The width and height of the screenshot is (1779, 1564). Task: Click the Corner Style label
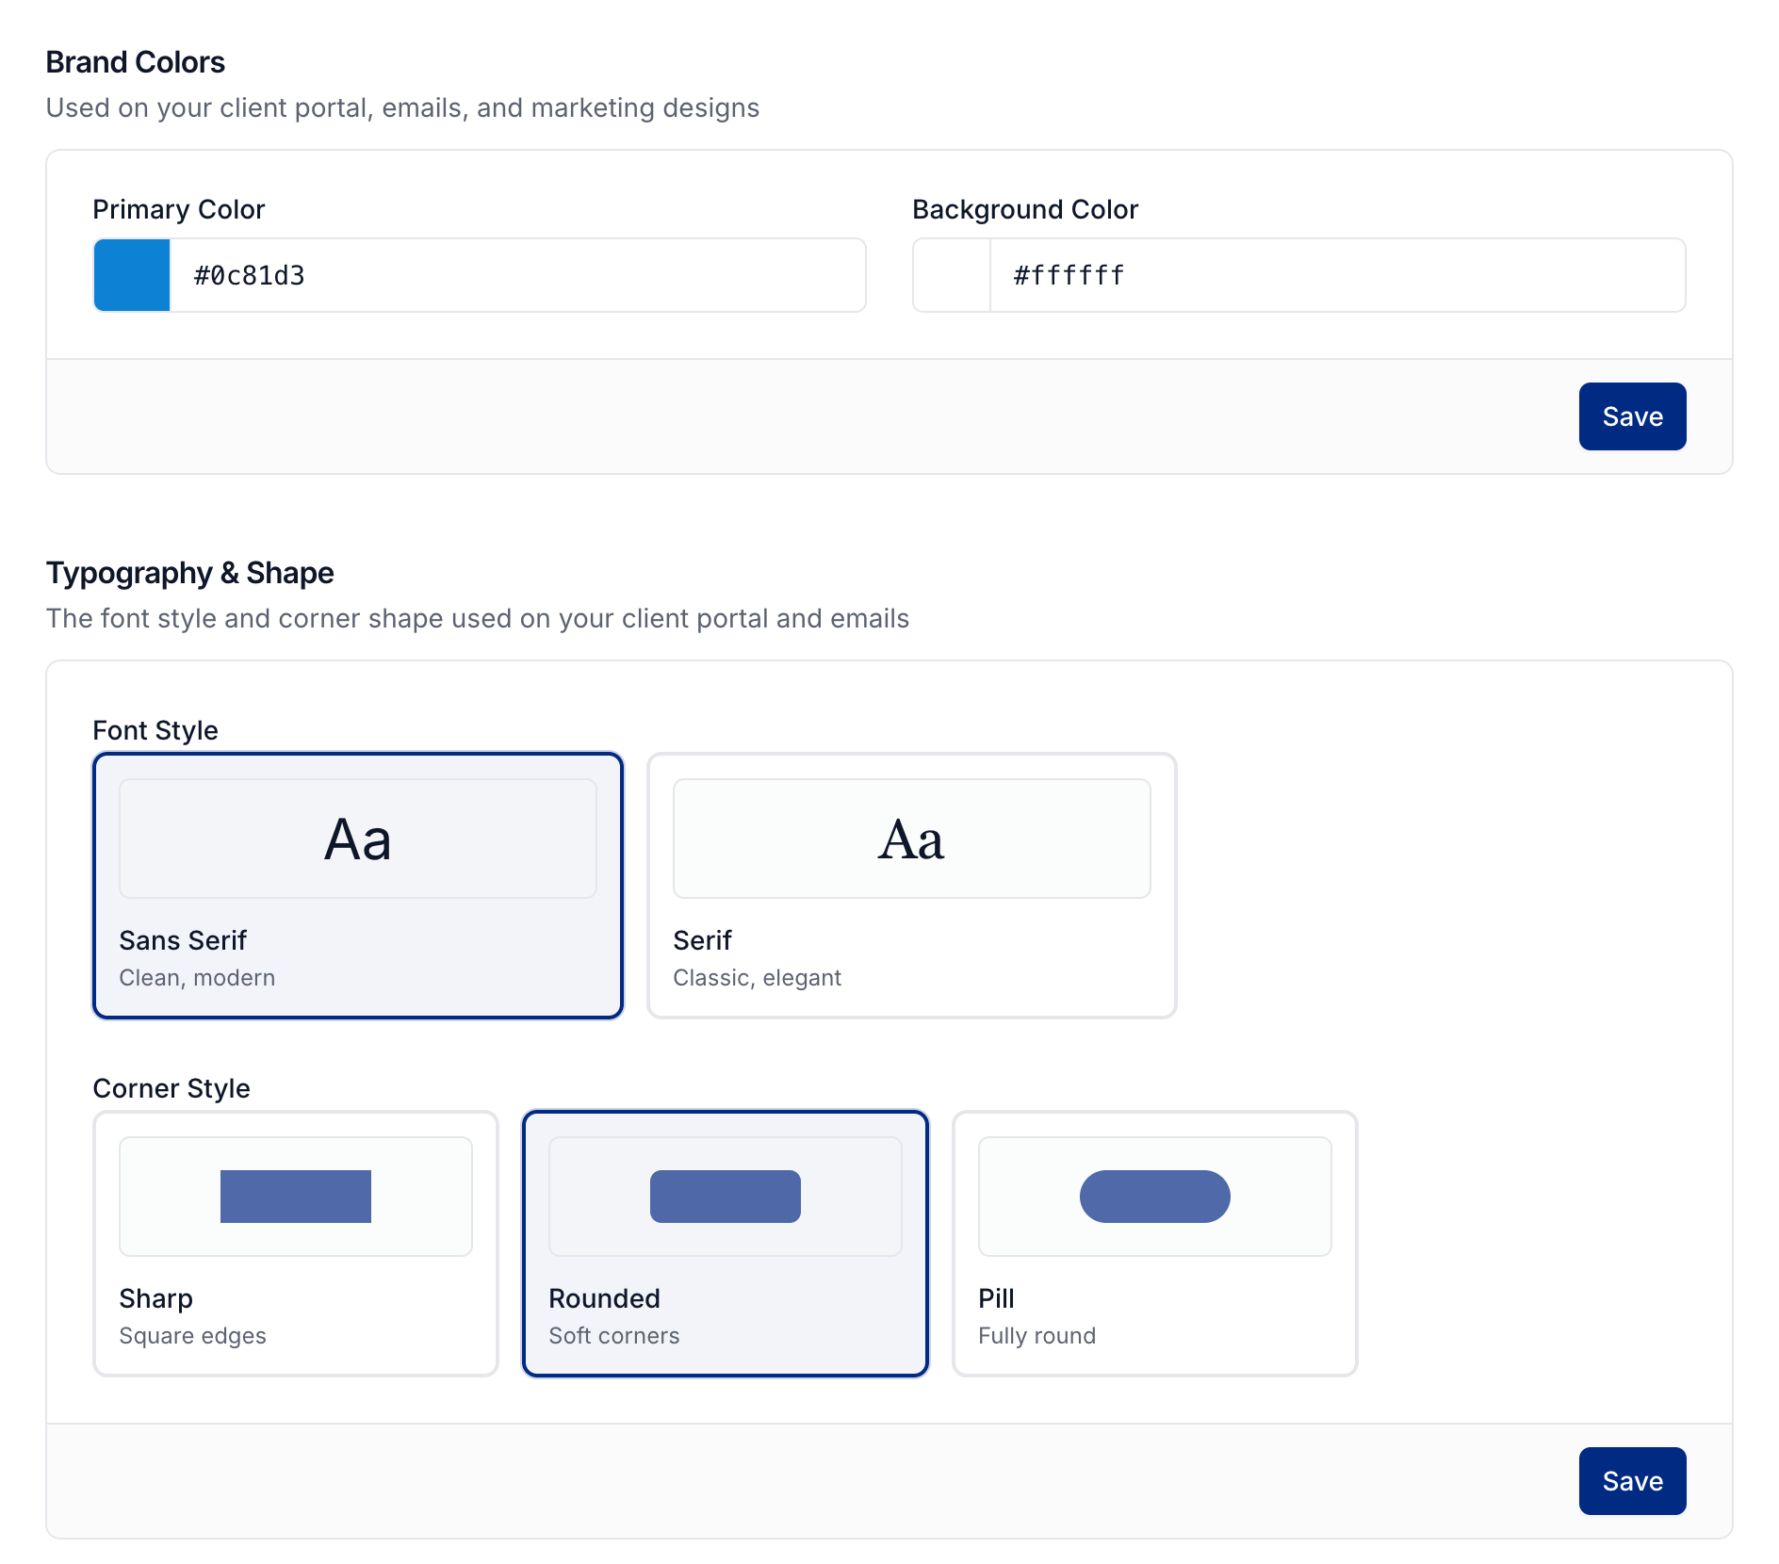tap(171, 1088)
